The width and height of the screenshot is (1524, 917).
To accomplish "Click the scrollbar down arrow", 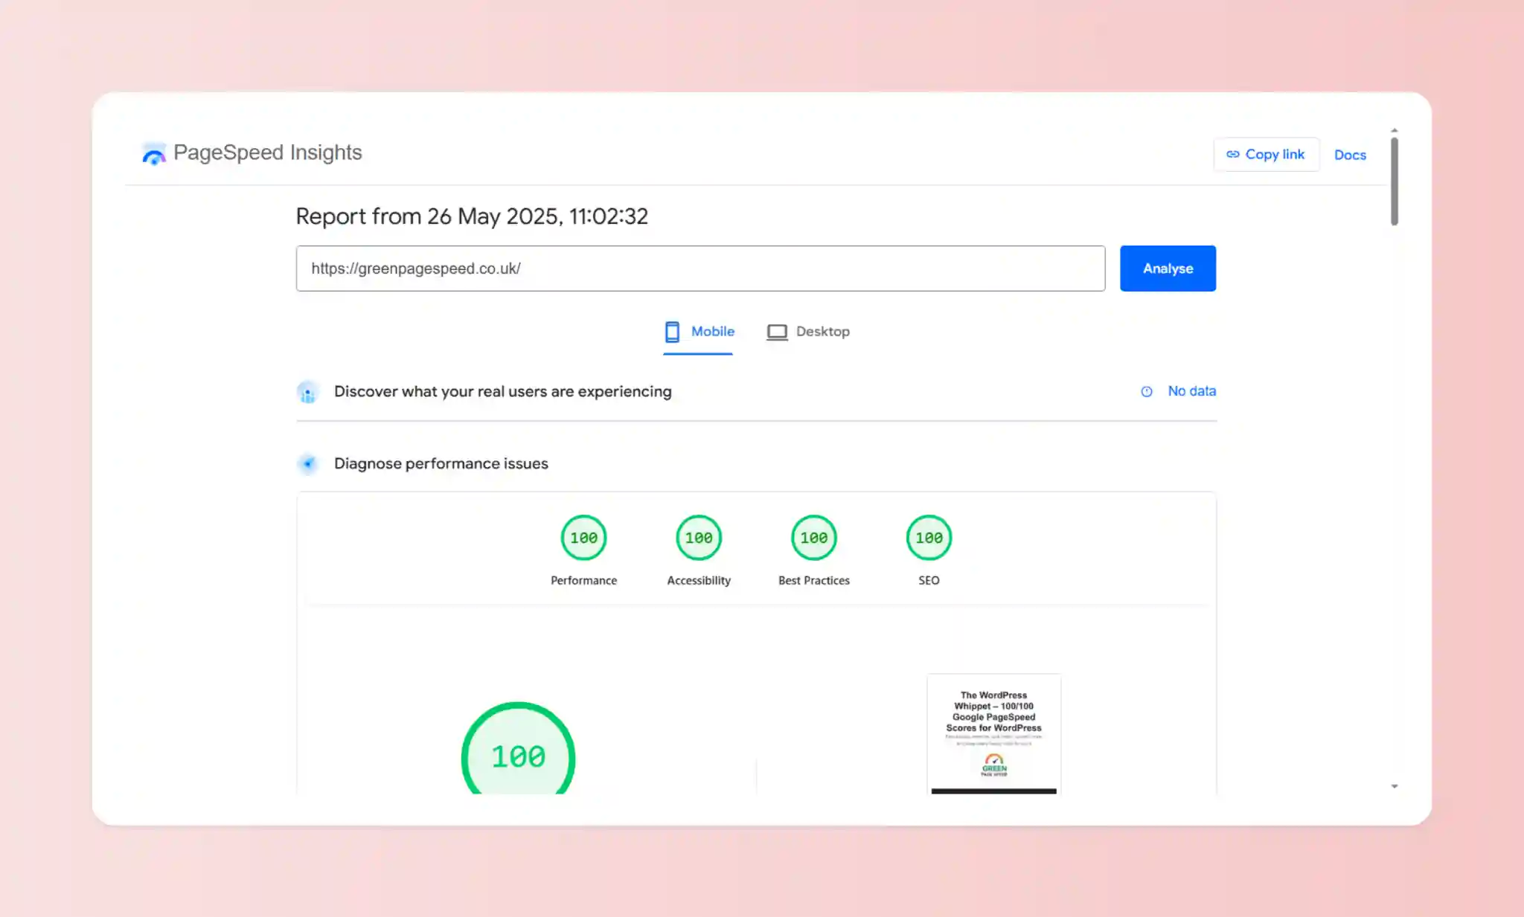I will pos(1395,786).
